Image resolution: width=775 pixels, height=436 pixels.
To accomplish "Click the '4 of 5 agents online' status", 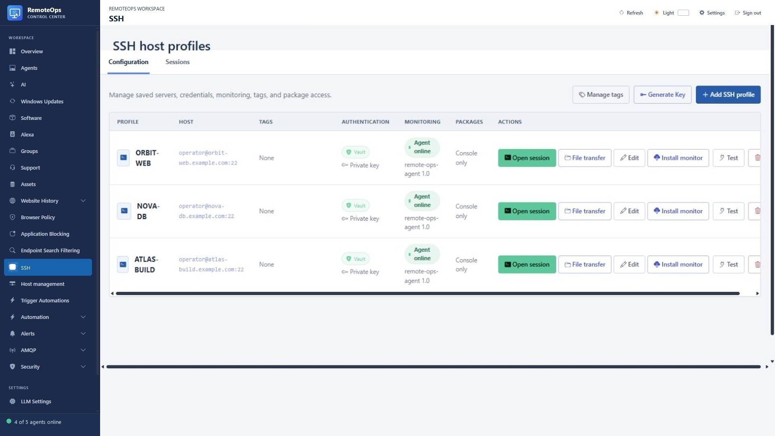I will pyautogui.click(x=34, y=422).
